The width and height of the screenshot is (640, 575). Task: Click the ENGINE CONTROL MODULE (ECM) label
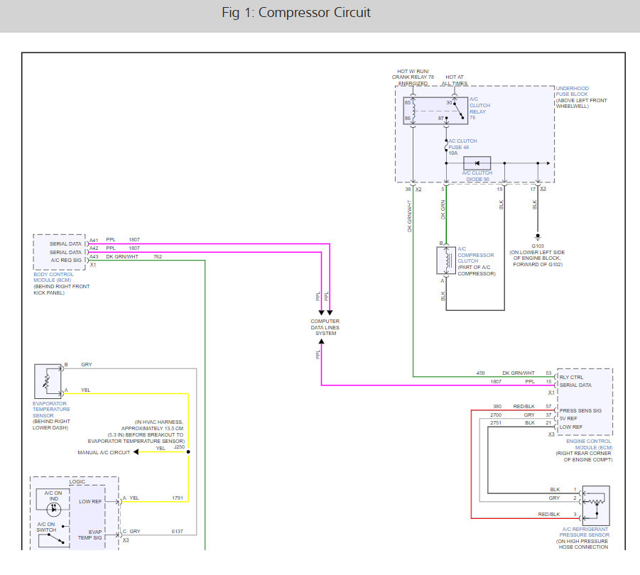click(589, 444)
